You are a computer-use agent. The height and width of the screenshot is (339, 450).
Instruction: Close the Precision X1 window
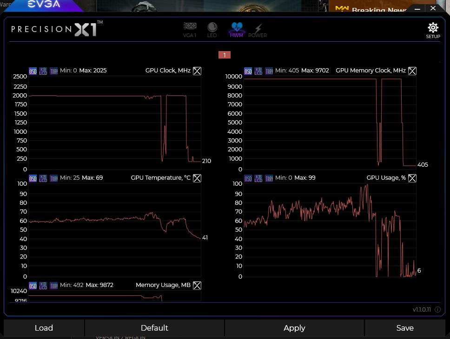[433, 8]
